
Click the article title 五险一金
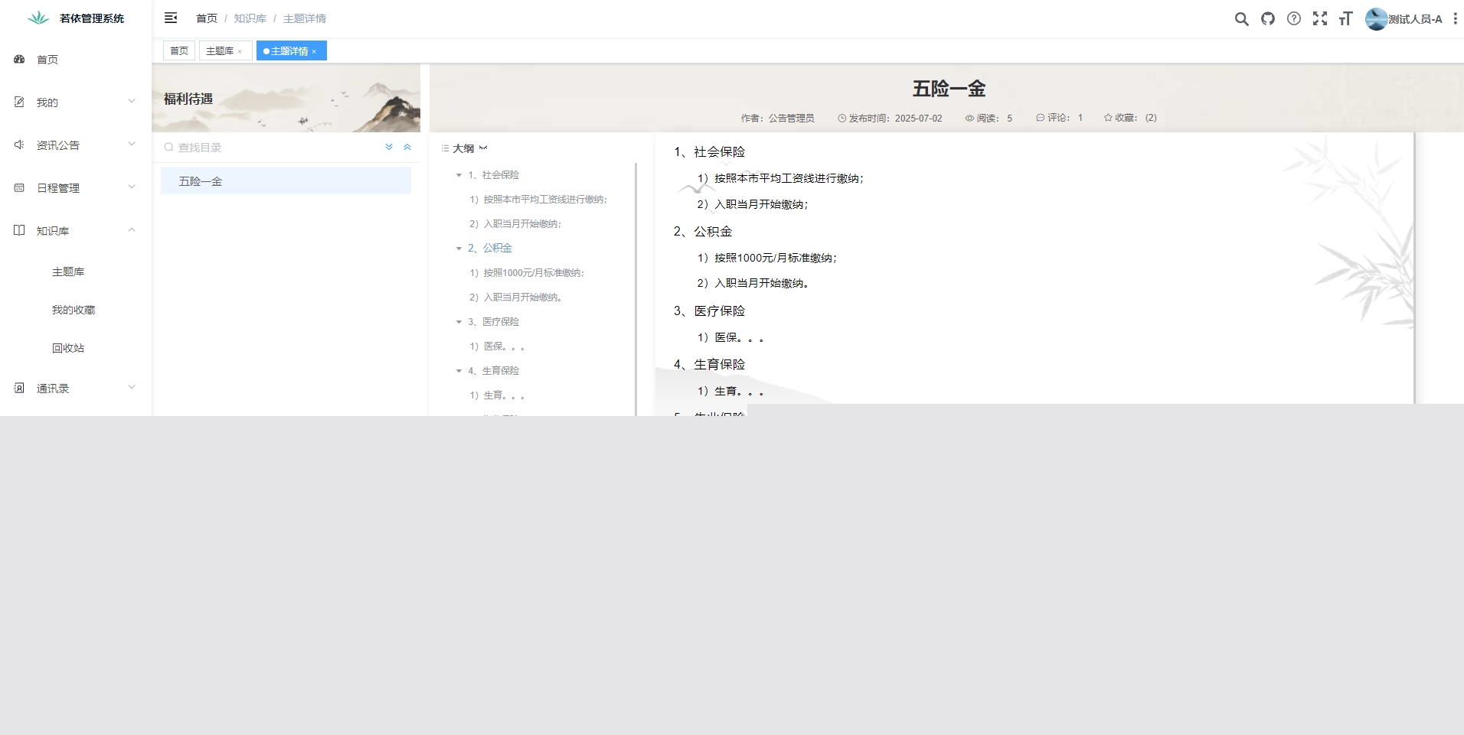[949, 89]
